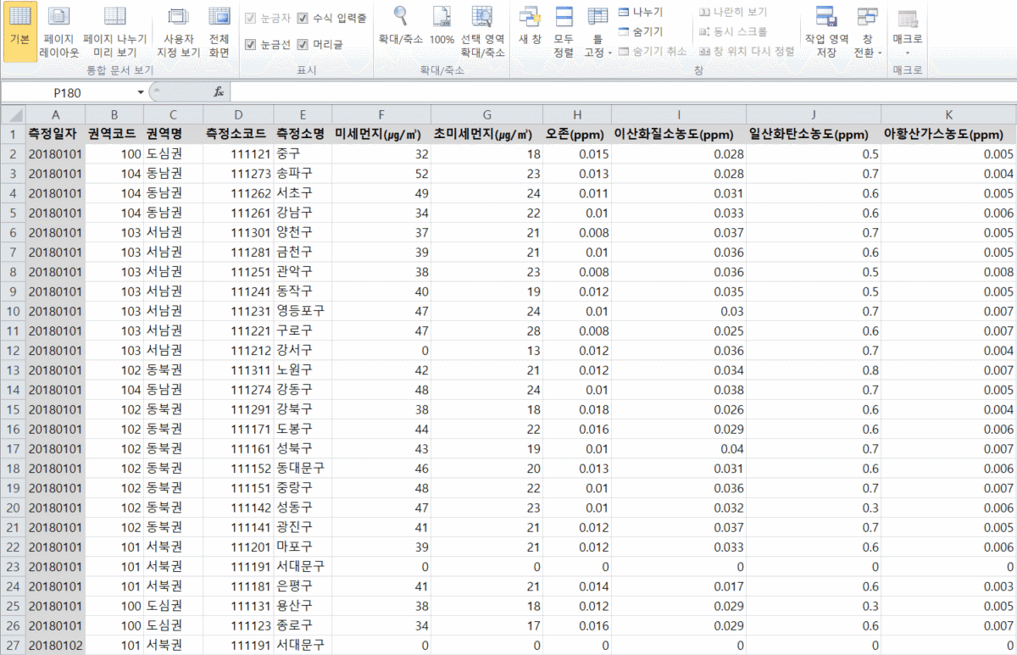Open a New Window (새 창)

click(x=530, y=31)
